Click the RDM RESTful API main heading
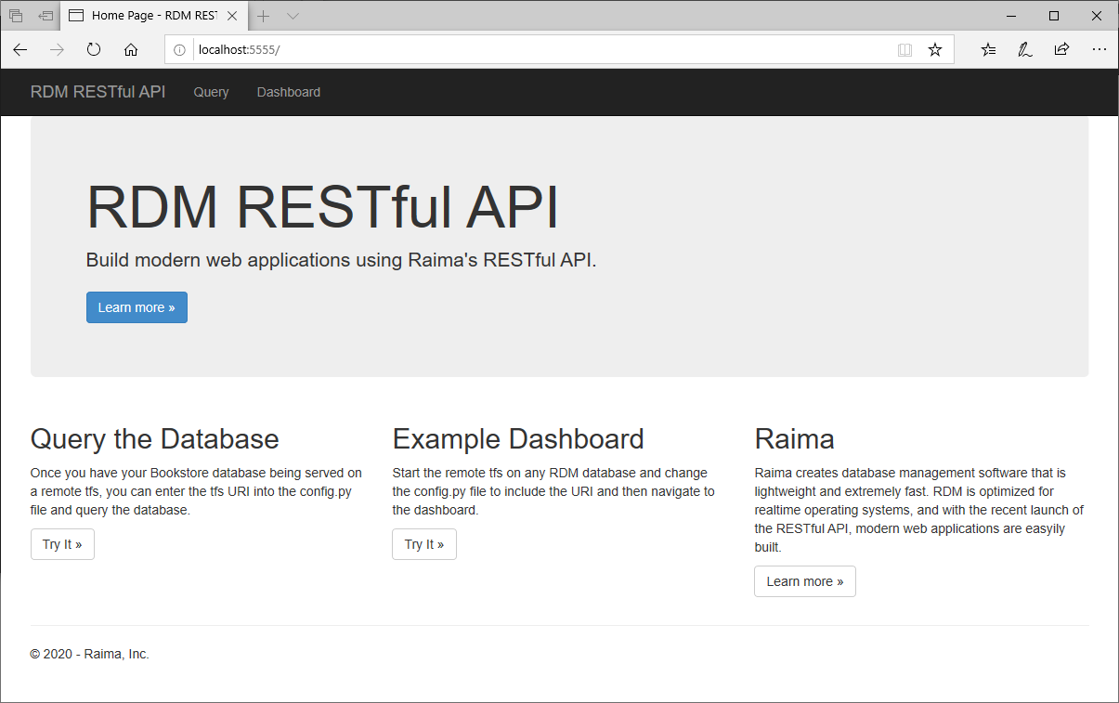 322,207
